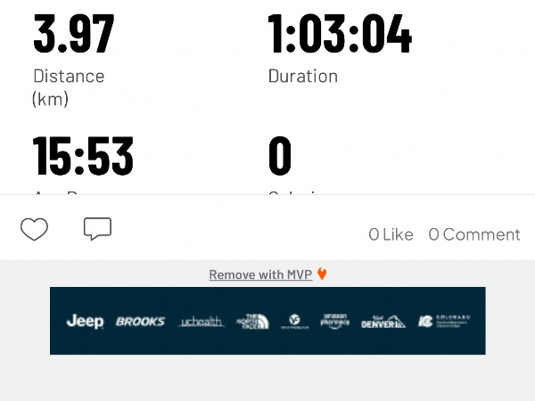This screenshot has height=401, width=535.
Task: Tap the Amazon Pharmacy logo
Action: [334, 321]
